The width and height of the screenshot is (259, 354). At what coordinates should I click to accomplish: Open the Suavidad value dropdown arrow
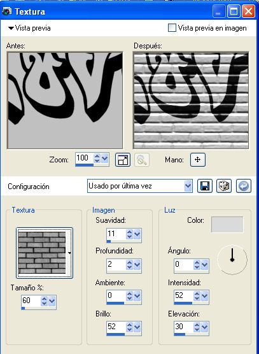pyautogui.click(x=137, y=234)
